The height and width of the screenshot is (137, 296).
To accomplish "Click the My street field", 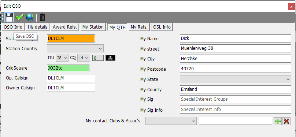I will (236, 48).
